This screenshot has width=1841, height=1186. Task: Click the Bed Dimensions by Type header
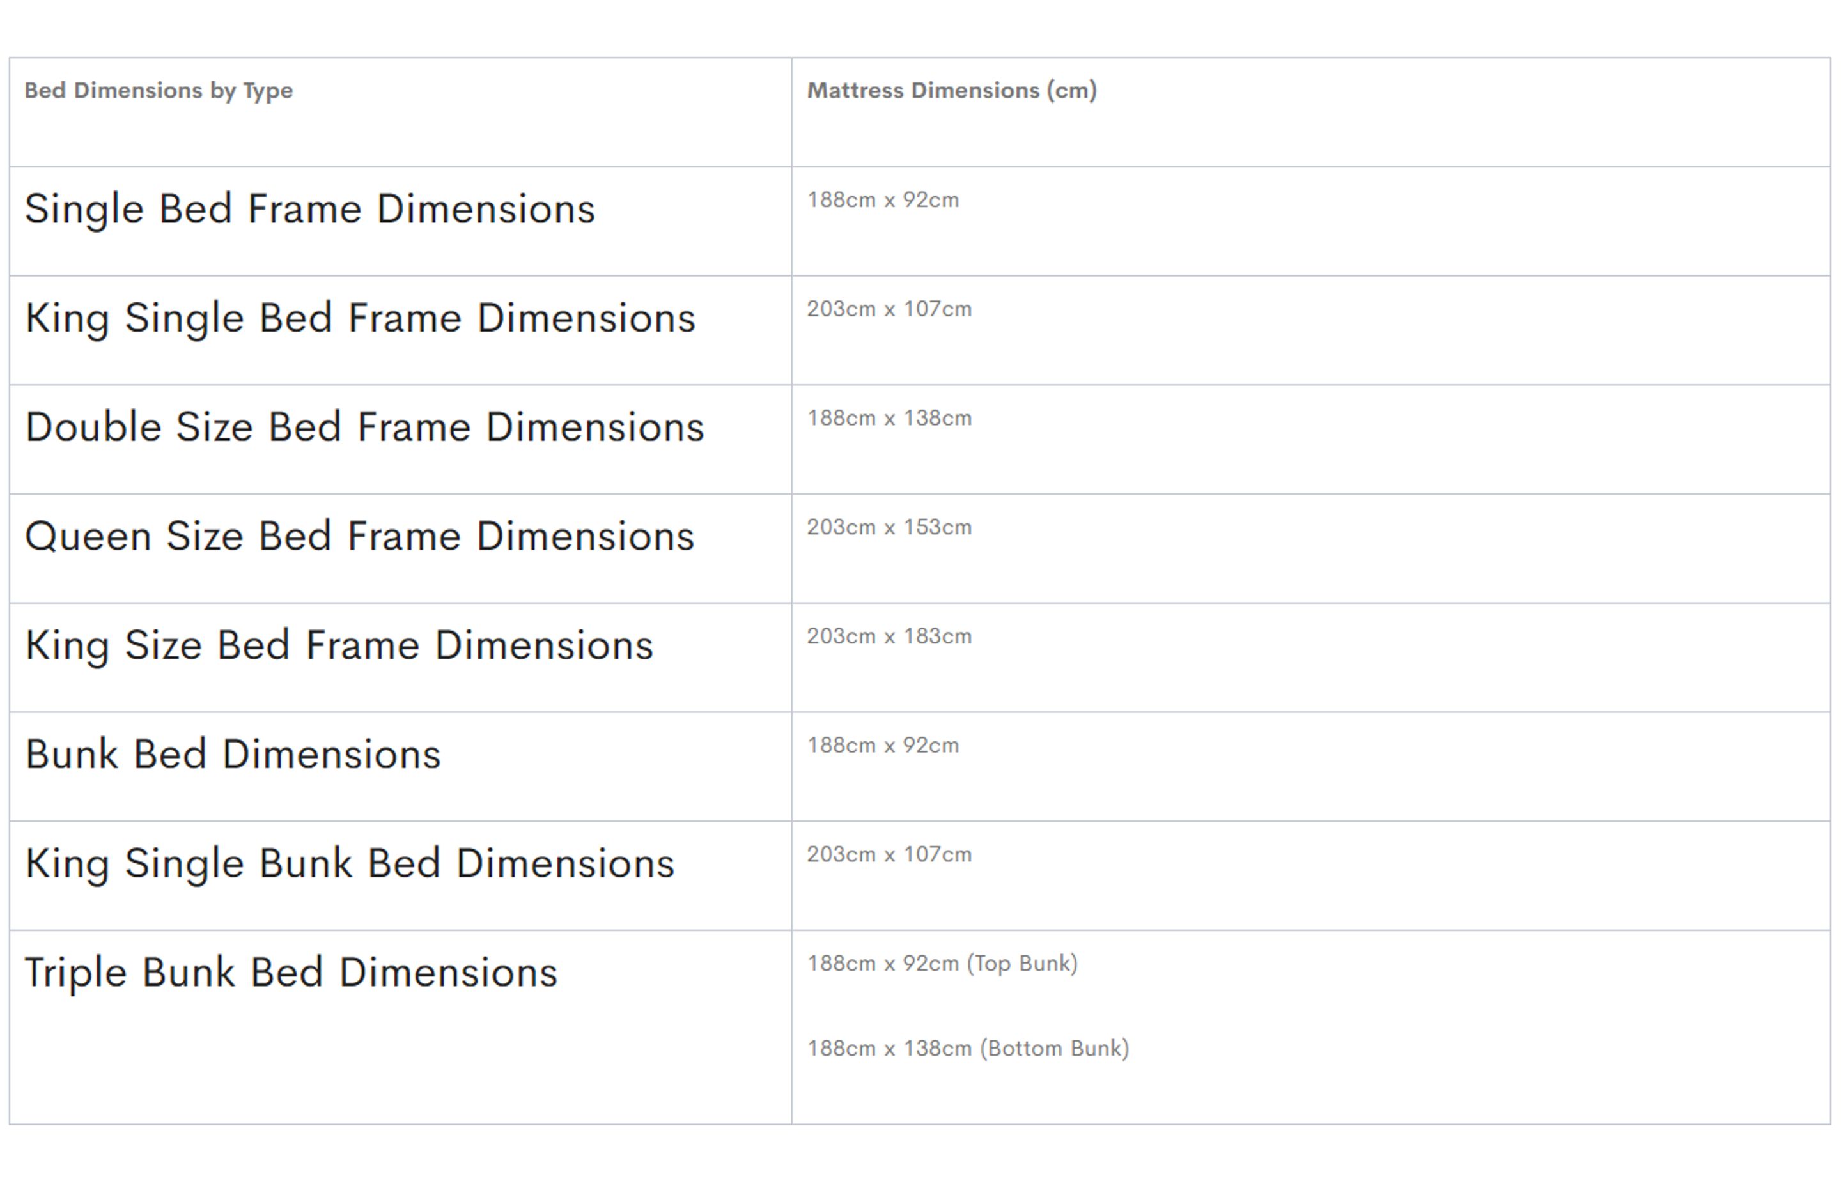pos(159,91)
